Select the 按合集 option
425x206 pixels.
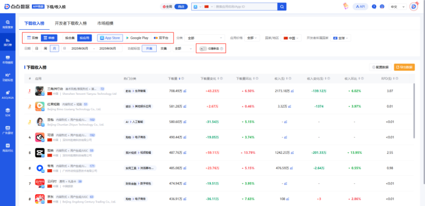[70, 38]
